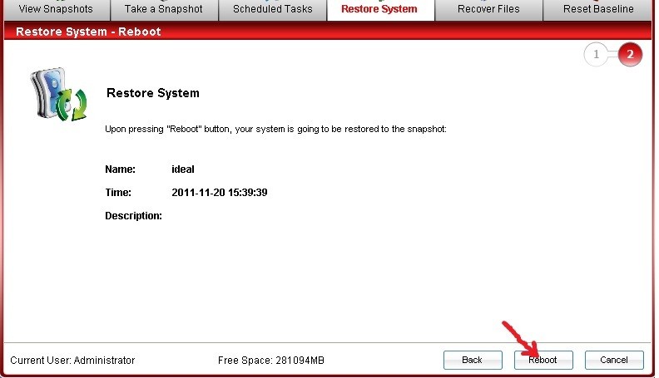659x378 pixels.
Task: Click the Description label
Action: pyautogui.click(x=133, y=215)
